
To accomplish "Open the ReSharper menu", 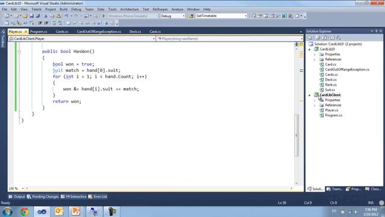I will [160, 10].
